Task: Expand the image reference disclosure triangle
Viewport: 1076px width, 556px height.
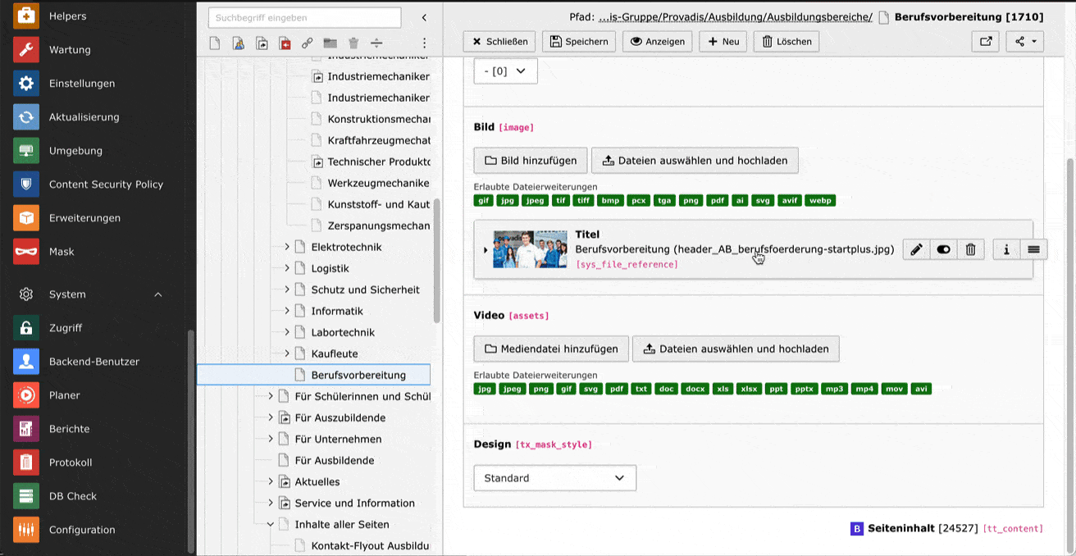Action: (485, 250)
